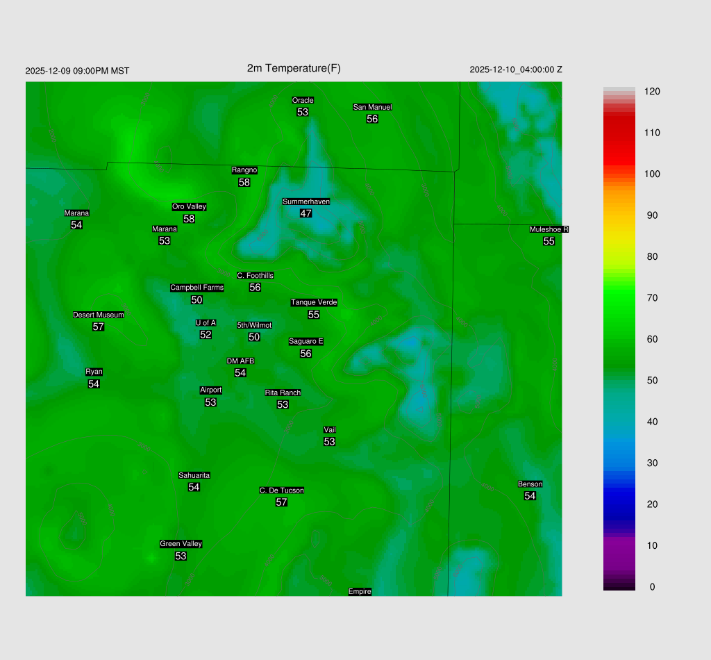Select the U of A station label
Screen dimensions: 711x660
pos(206,322)
